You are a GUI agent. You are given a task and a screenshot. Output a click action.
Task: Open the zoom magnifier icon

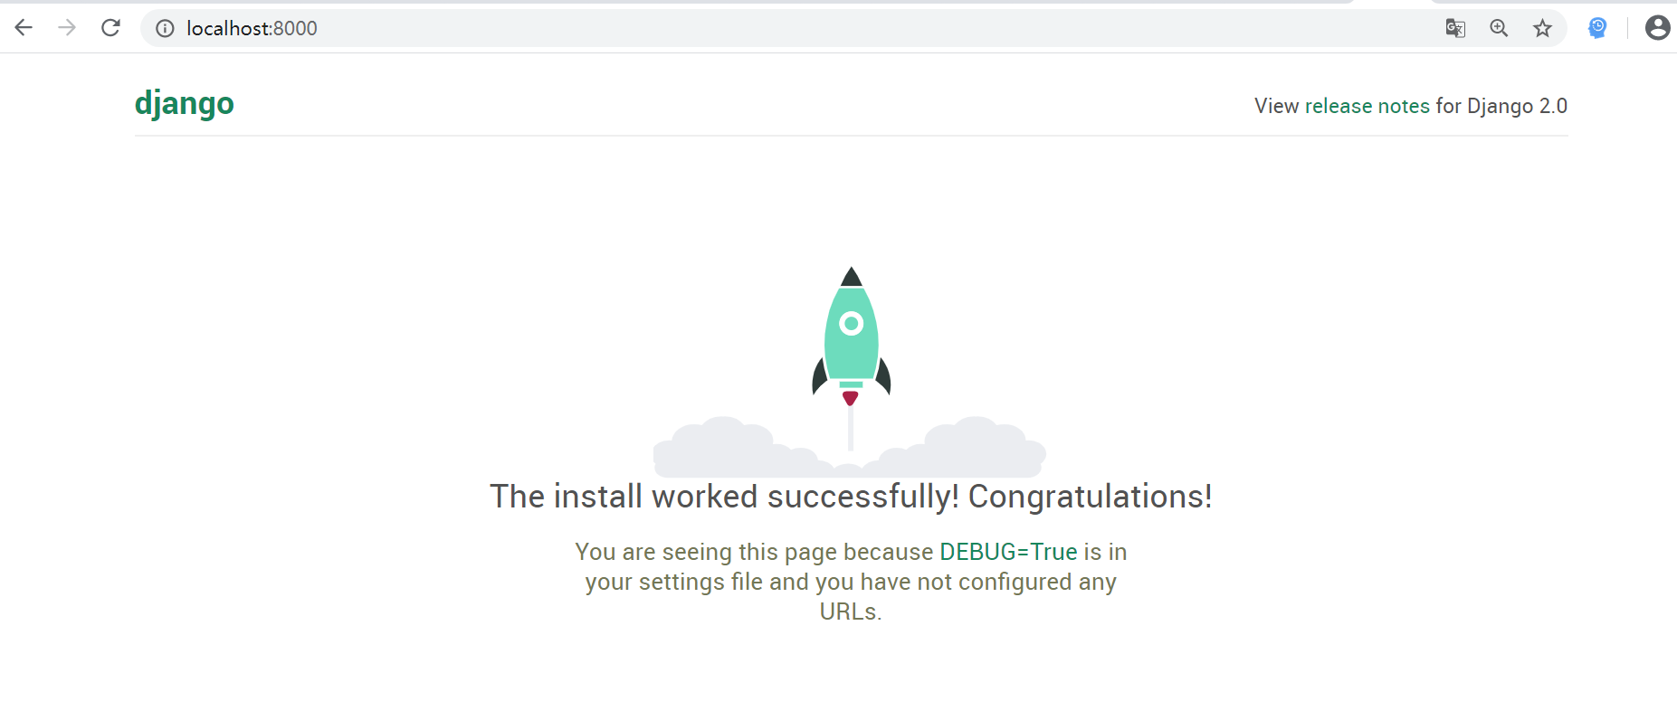[1499, 28]
